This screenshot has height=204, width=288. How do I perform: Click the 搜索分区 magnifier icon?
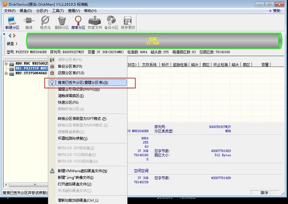(x=78, y=23)
